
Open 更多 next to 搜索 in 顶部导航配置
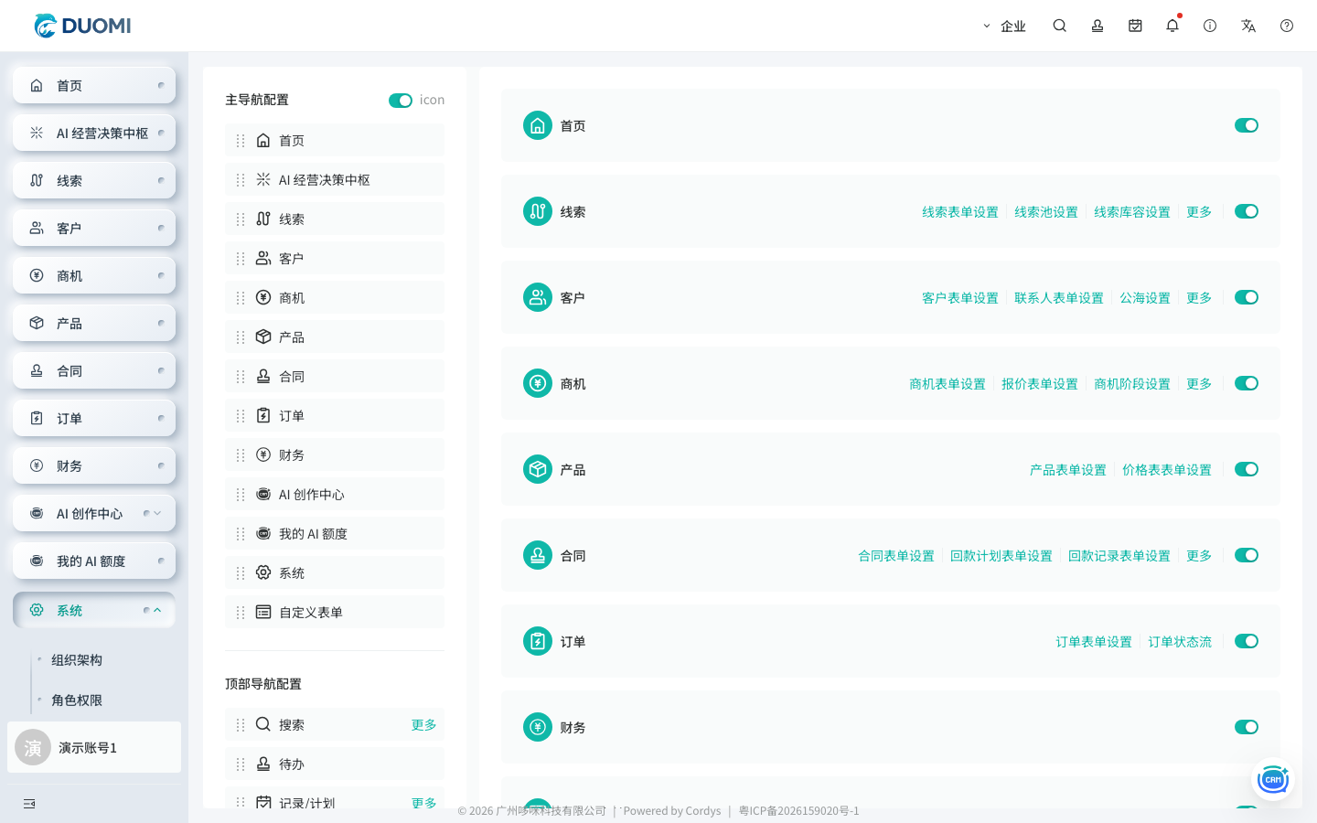pos(423,725)
